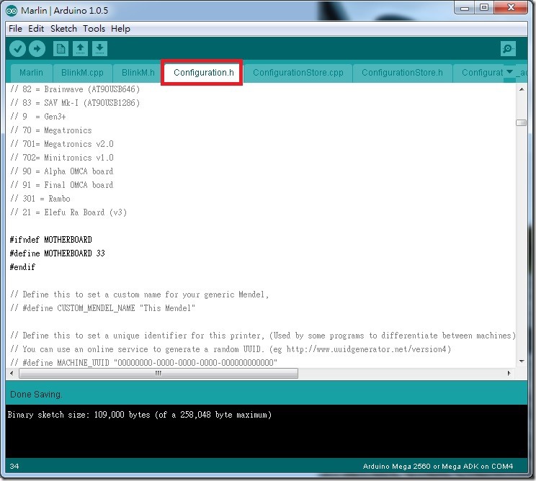Open the Tools menu

pos(94,29)
